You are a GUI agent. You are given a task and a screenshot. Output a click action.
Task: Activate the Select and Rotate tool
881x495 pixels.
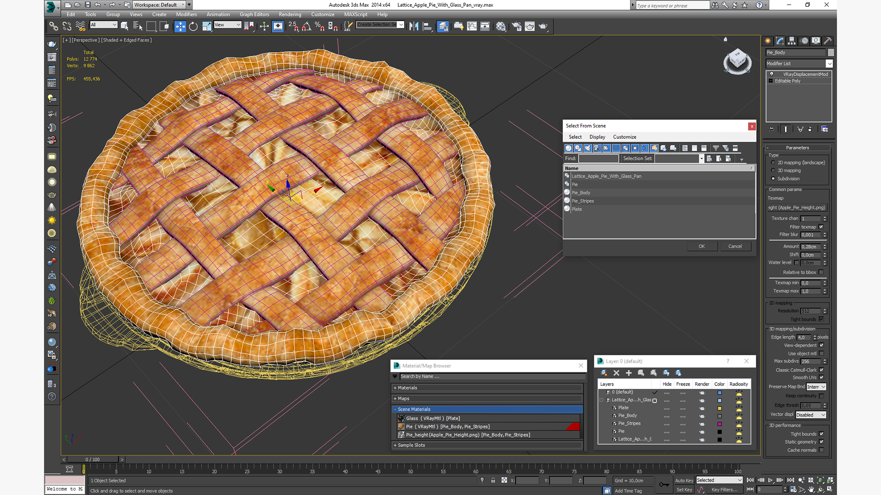(193, 26)
